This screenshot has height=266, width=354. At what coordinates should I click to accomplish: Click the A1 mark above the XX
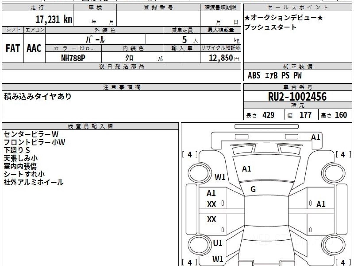click(211, 193)
